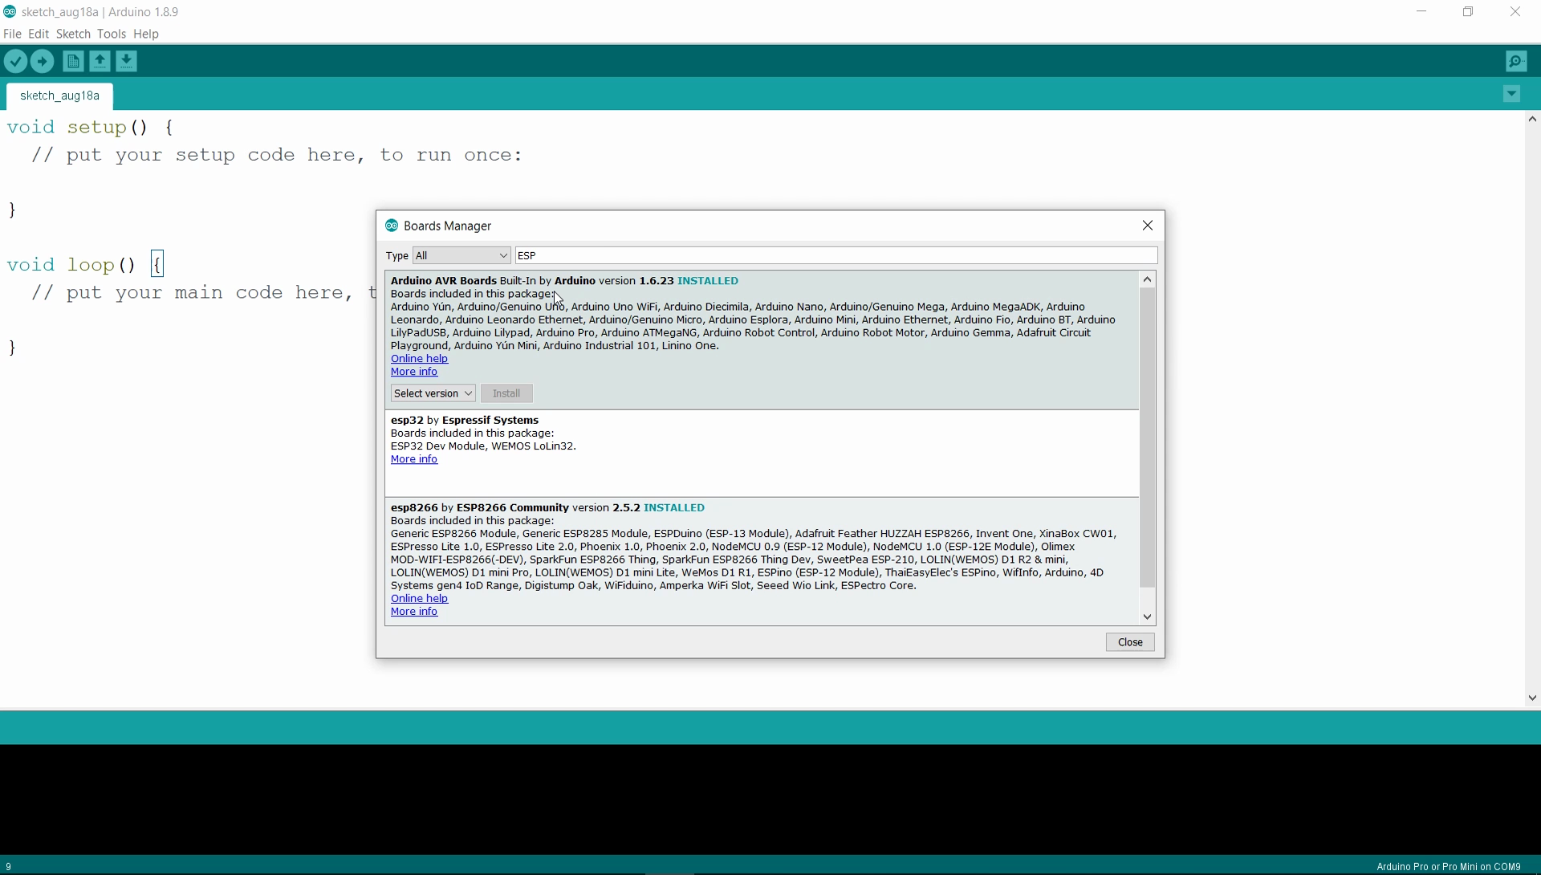The image size is (1541, 875).
Task: Select the sketch_aug18a tab
Action: [x=59, y=96]
